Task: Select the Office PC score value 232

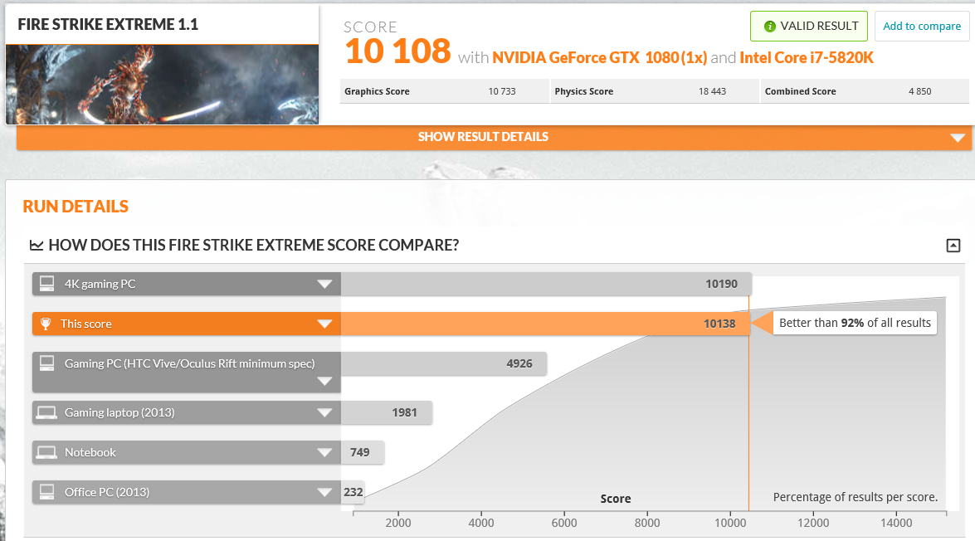Action: (x=353, y=492)
